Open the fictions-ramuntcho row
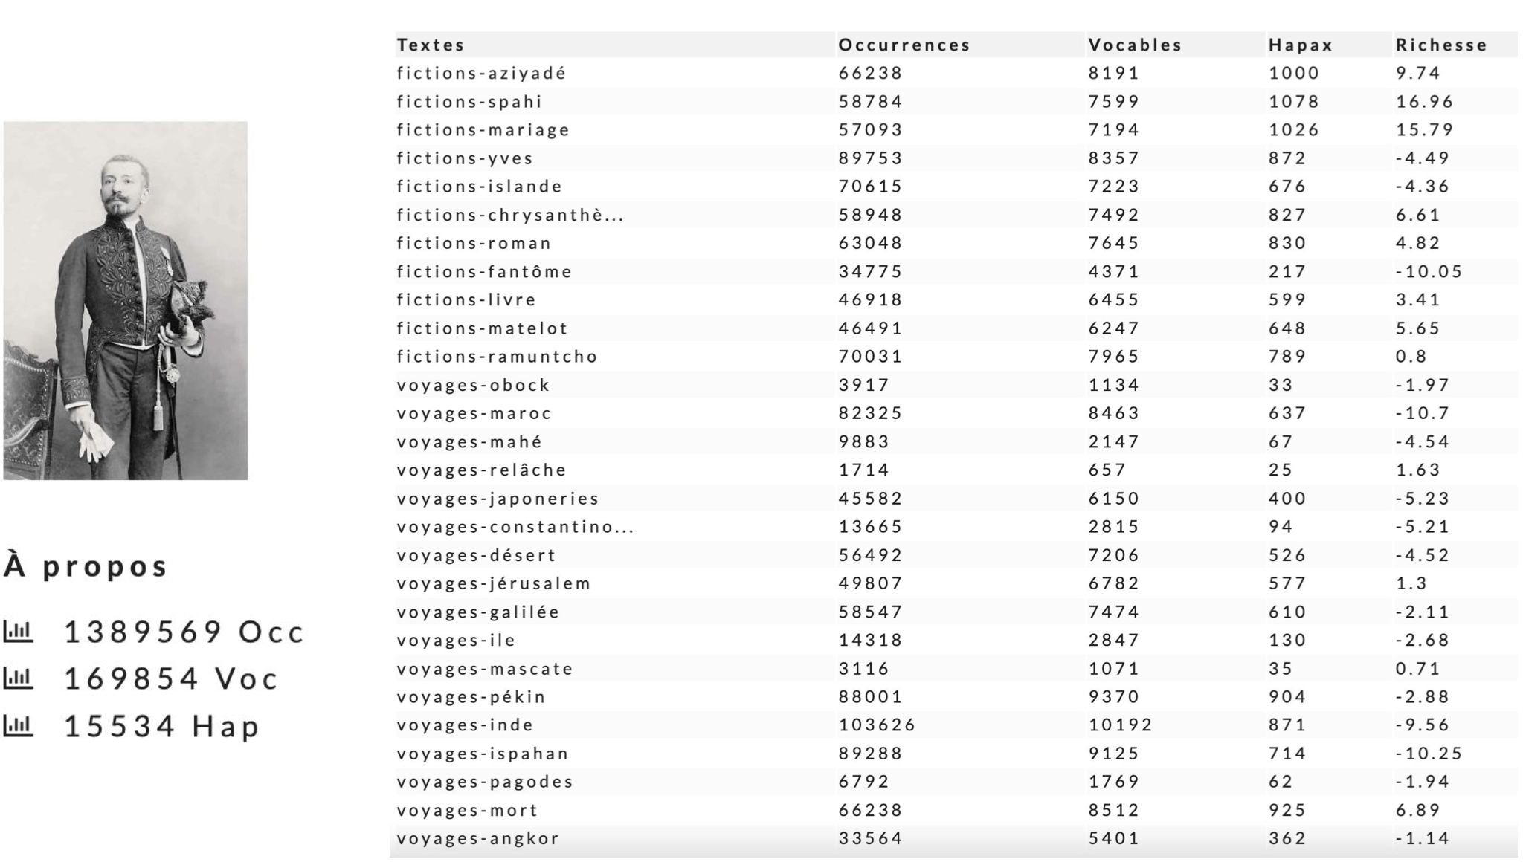The width and height of the screenshot is (1523, 862). [956, 356]
